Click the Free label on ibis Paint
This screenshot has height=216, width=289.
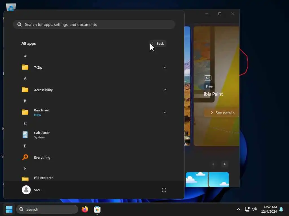[x=209, y=86]
